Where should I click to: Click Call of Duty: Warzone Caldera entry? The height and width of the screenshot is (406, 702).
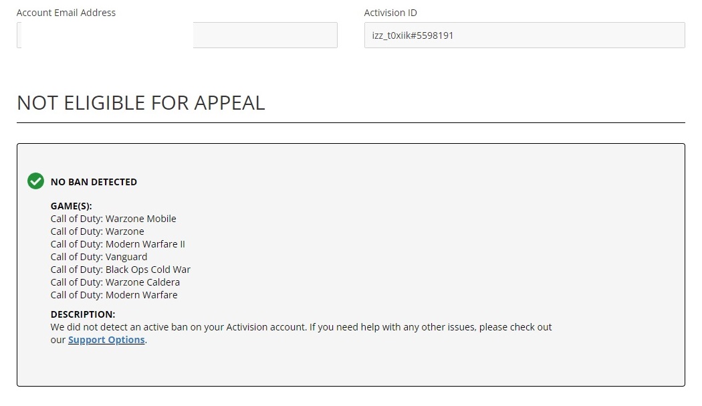[x=115, y=282]
